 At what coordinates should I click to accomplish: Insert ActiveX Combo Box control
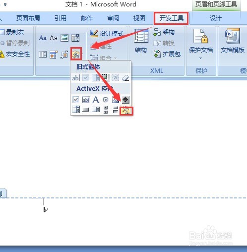[76, 110]
